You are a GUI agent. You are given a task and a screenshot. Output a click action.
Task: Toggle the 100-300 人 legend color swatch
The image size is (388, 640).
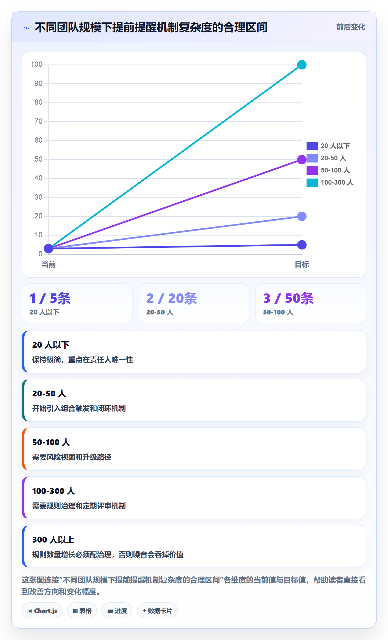312,182
